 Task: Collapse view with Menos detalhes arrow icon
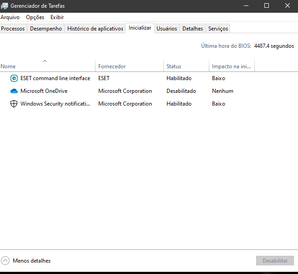(x=5, y=261)
